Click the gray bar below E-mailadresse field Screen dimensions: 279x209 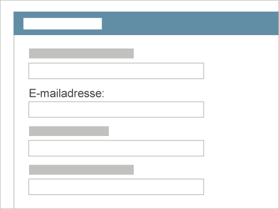coord(69,131)
